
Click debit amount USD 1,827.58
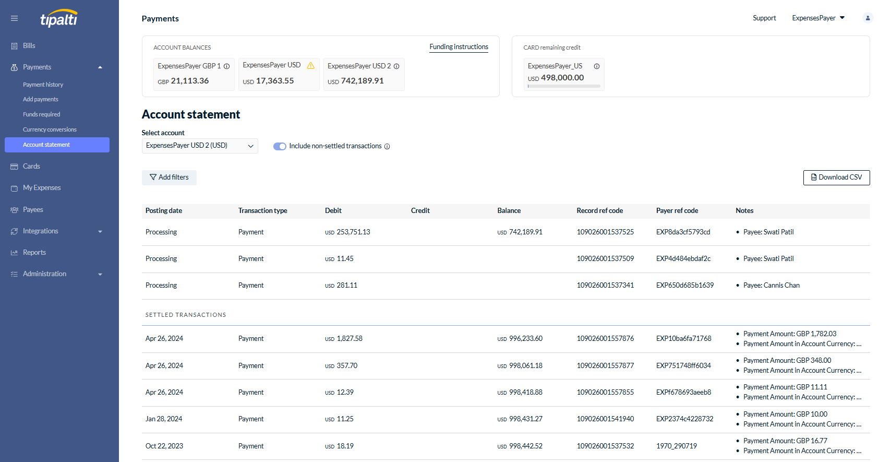tap(343, 339)
